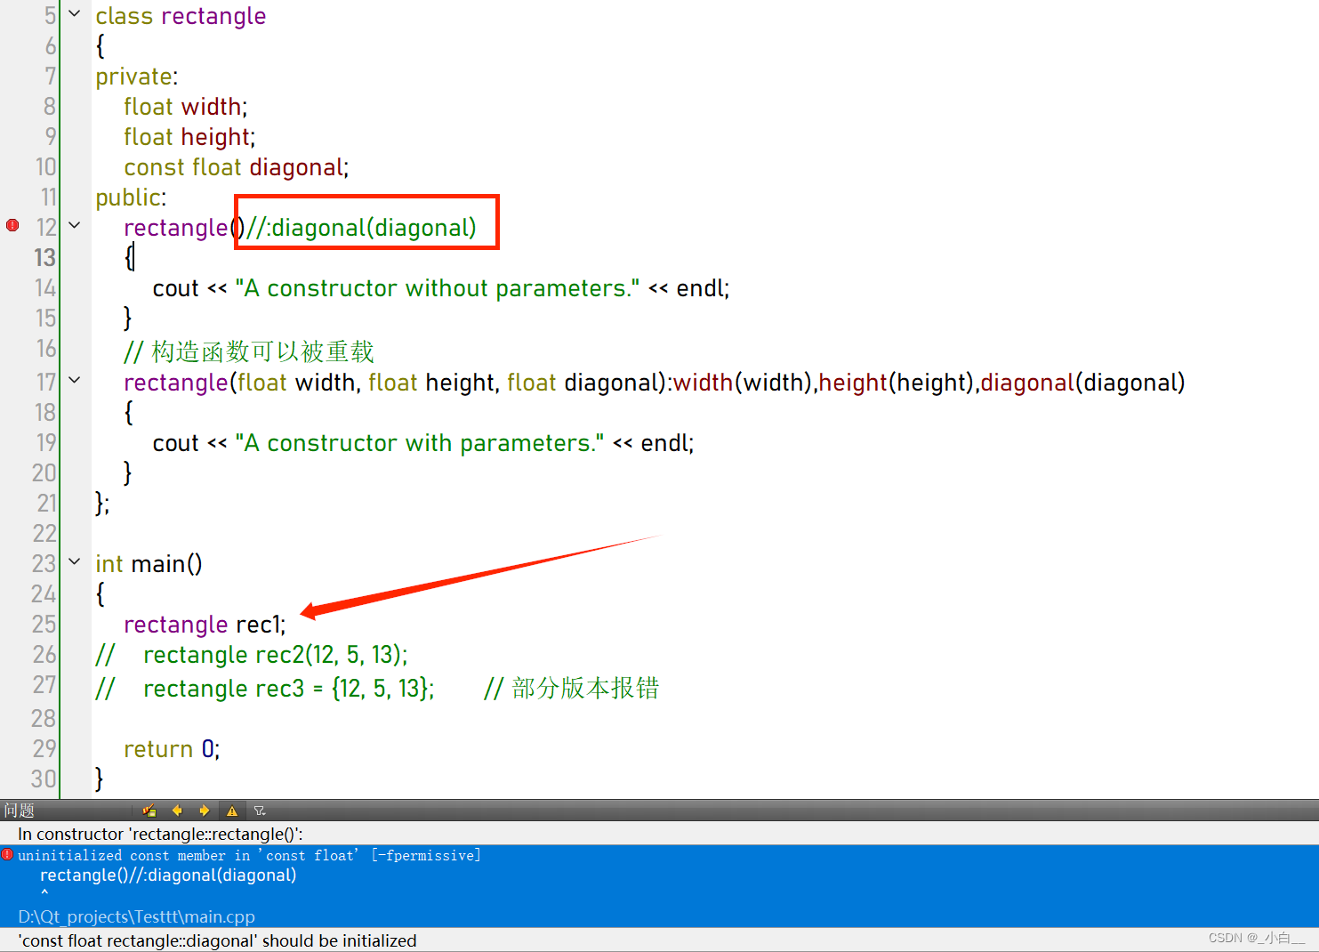Click the 'return 0;' statement
Image resolution: width=1319 pixels, height=952 pixels.
coord(172,749)
